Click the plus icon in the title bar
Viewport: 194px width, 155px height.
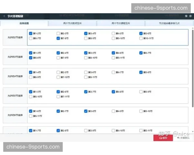tap(4, 16)
